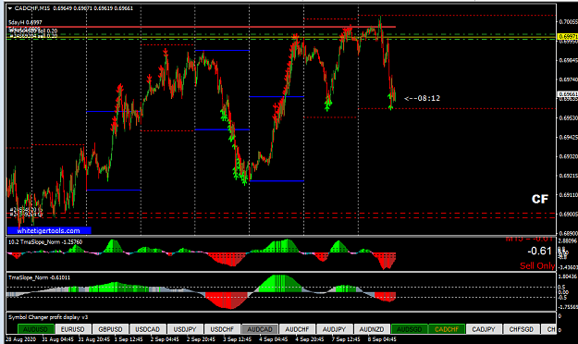Click the 4 Sep 20:45 time label
Image resolution: width=578 pixels, height=344 pixels.
pyautogui.click(x=309, y=339)
